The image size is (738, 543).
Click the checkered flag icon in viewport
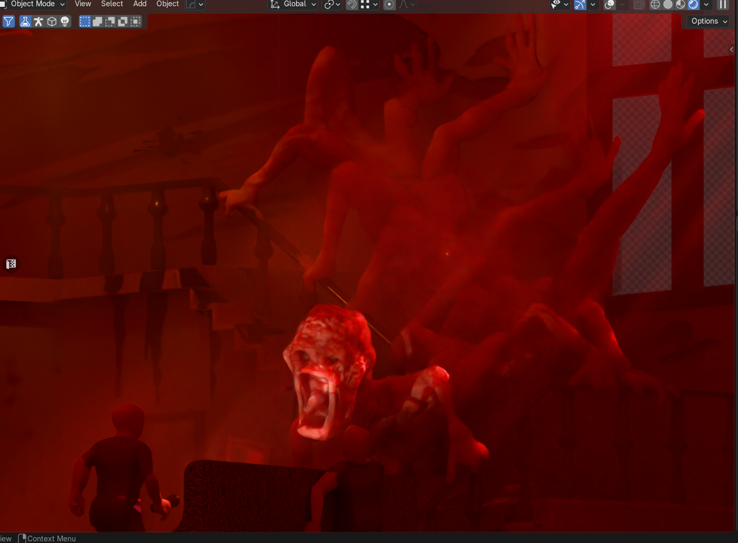11,264
